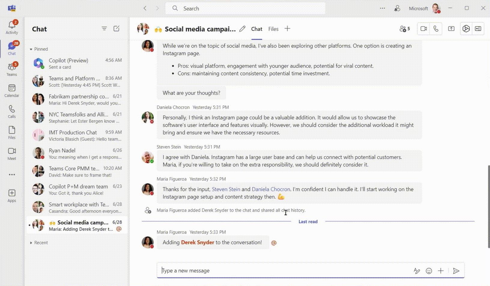The width and height of the screenshot is (490, 286).
Task: Send the message using the send arrow
Action: click(457, 271)
